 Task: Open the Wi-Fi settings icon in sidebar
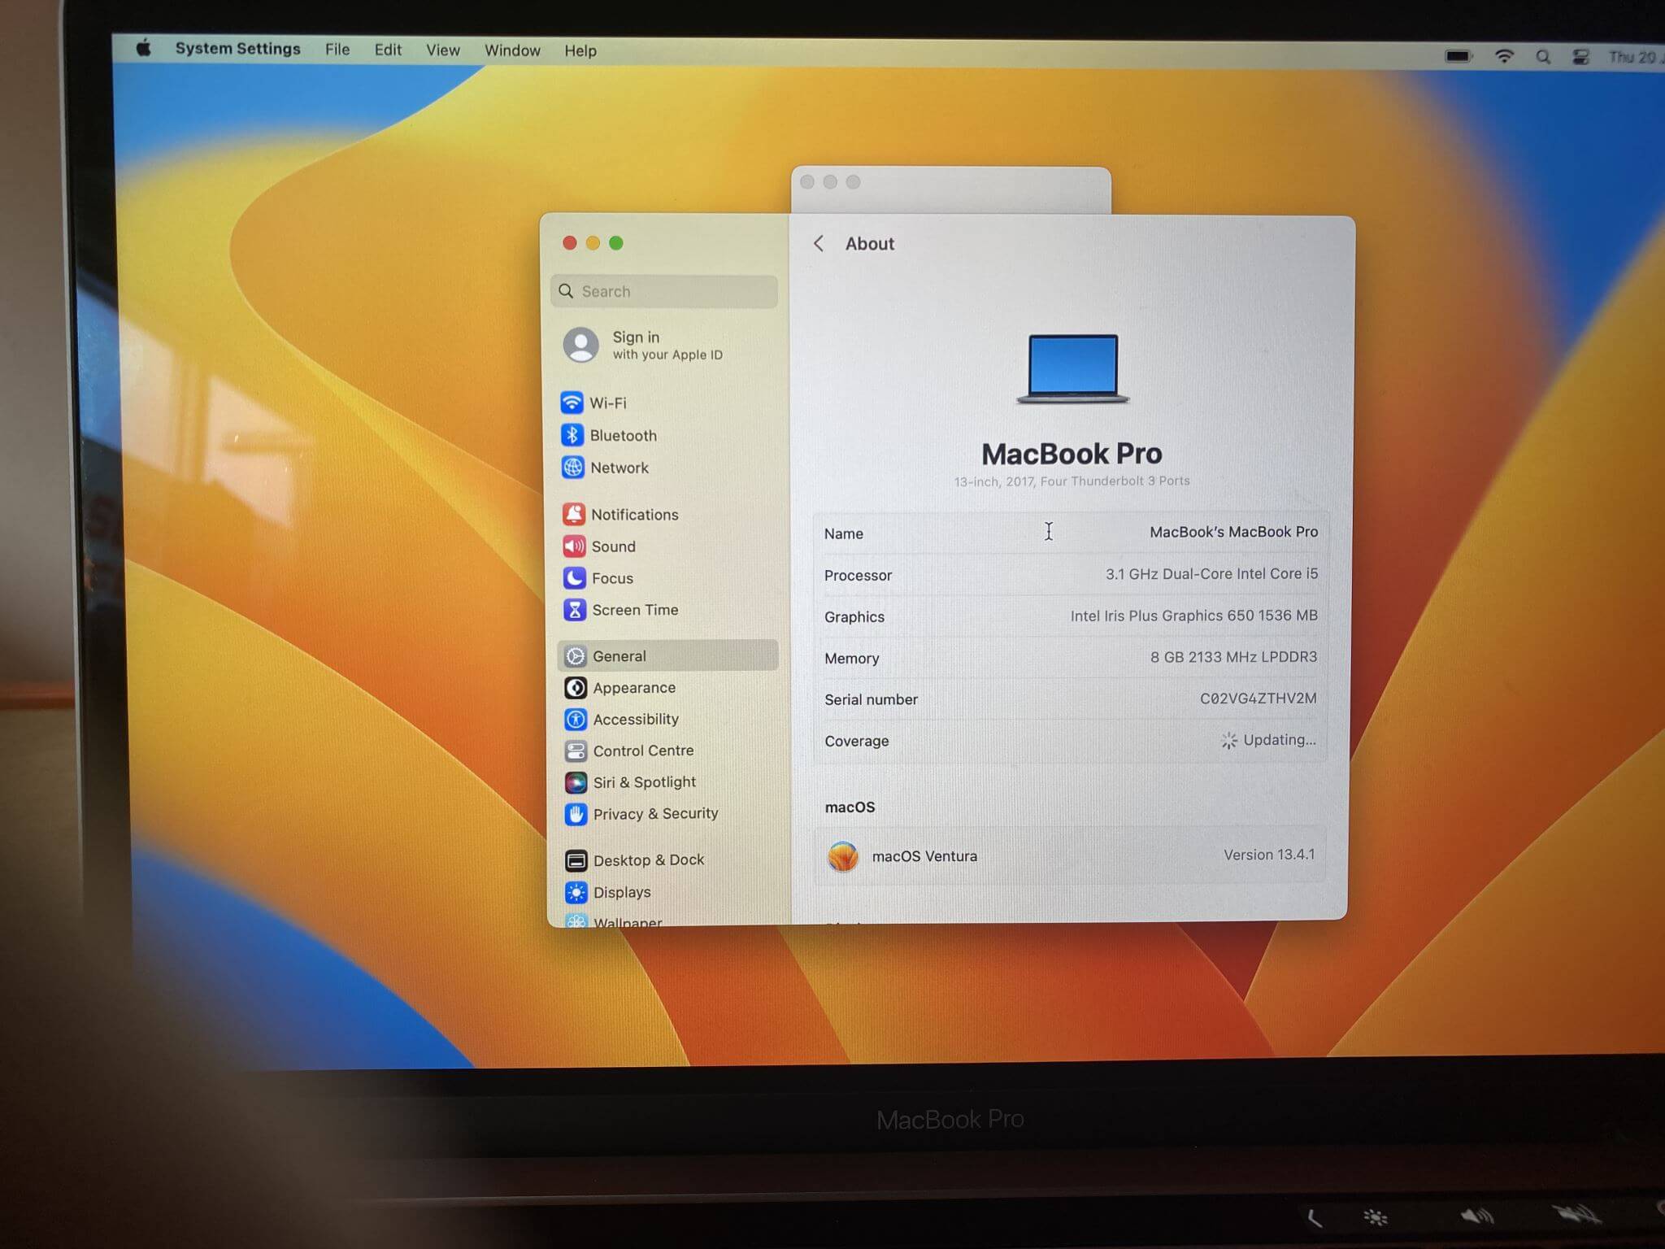click(572, 403)
